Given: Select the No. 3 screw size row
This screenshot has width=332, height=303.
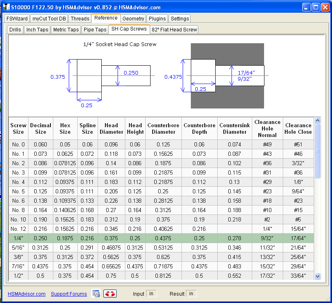Looking at the screenshot, I should coord(161,173).
